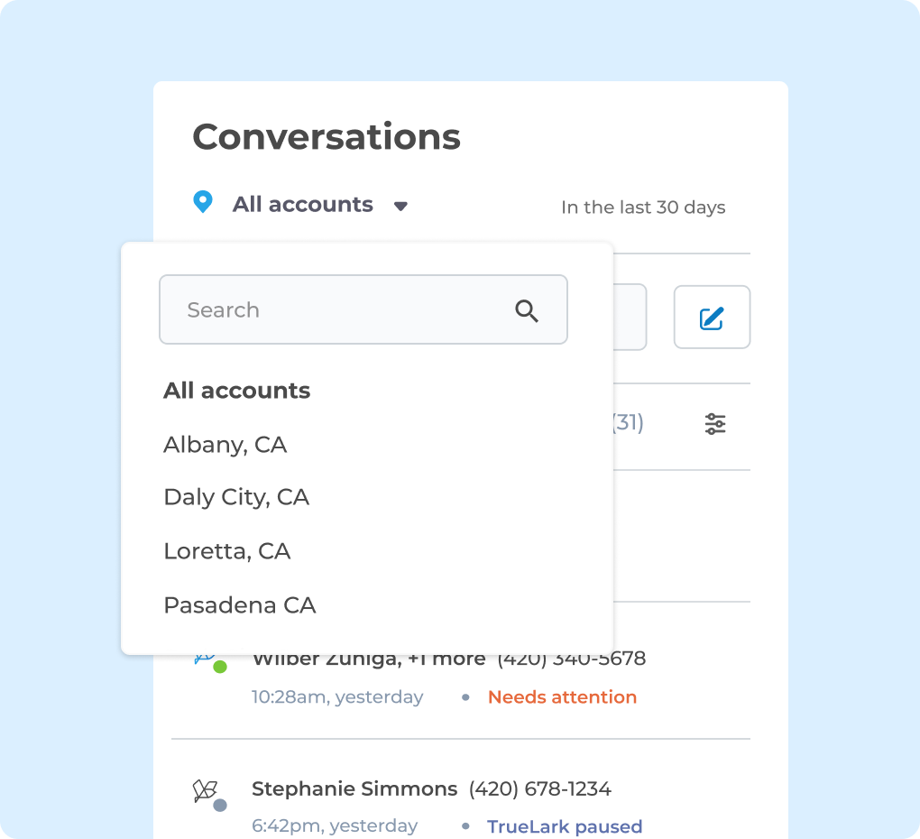Click In the last 30 days text
The image size is (920, 839).
tap(643, 207)
